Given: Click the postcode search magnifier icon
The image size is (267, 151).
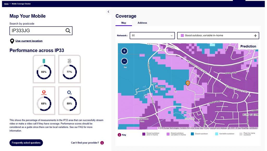Looking at the screenshot, I should pos(68,31).
